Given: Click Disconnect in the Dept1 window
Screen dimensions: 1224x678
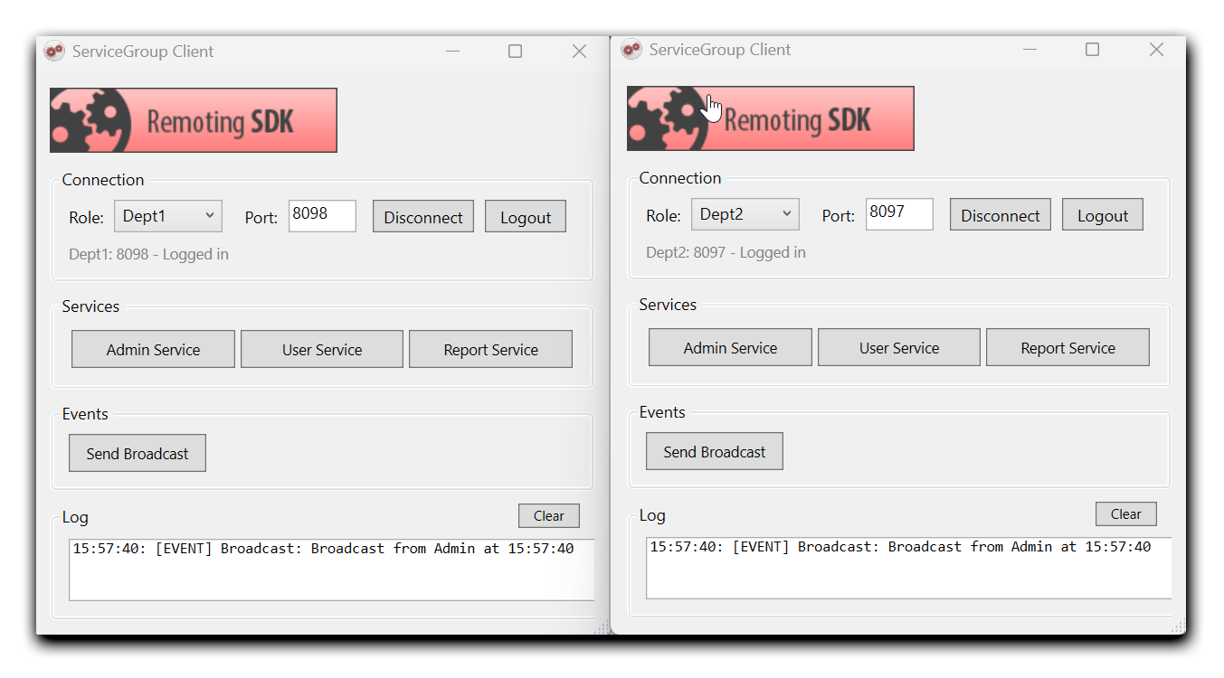Looking at the screenshot, I should [423, 217].
